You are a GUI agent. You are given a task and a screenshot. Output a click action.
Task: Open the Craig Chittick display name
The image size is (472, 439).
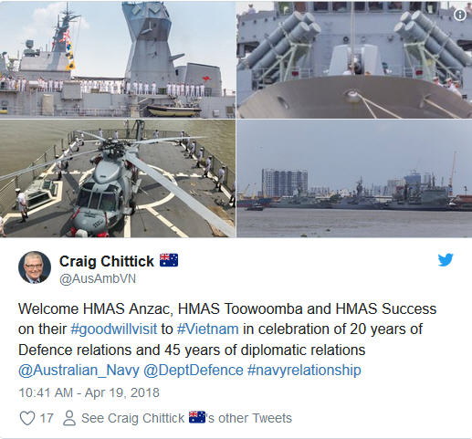107,261
